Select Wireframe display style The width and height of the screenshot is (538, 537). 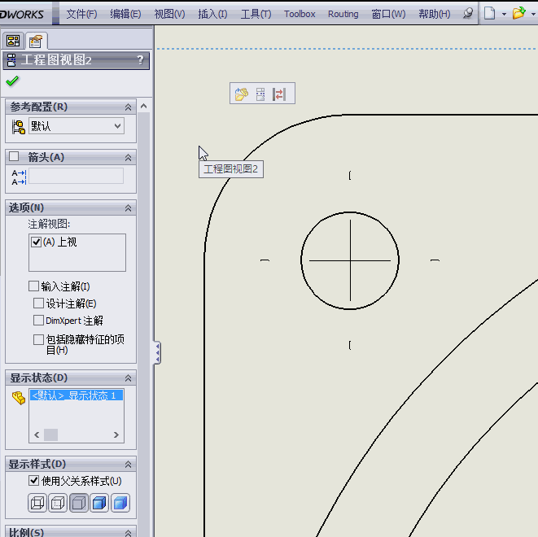coord(37,503)
